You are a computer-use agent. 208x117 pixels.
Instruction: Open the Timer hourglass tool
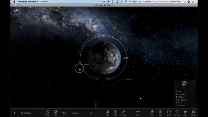[47, 113]
